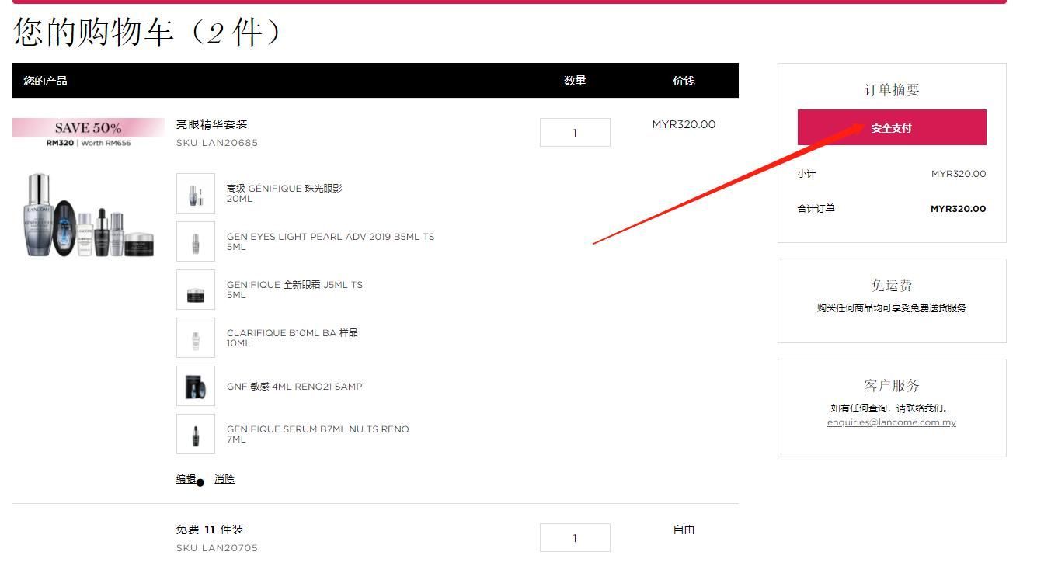Image resolution: width=1058 pixels, height=566 pixels.
Task: Click thumbnail of GENIFIQUE SERUM B7ML
Action: tap(196, 434)
